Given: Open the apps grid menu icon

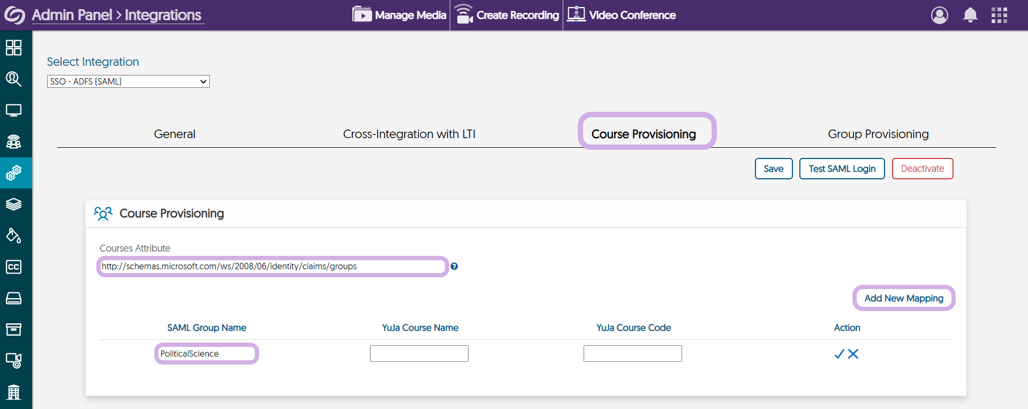Looking at the screenshot, I should click(x=999, y=15).
